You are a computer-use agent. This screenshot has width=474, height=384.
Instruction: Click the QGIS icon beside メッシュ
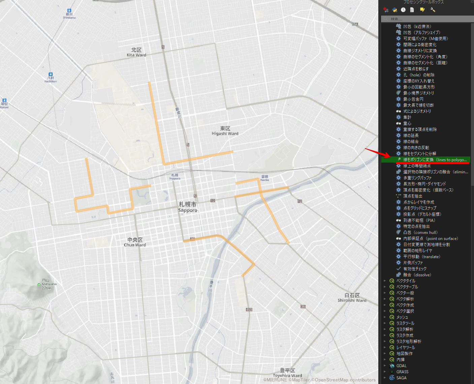(392, 317)
